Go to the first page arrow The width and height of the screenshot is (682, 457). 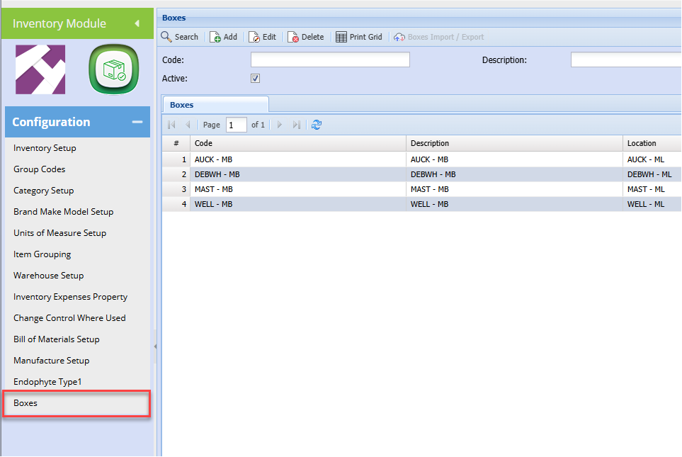point(171,125)
